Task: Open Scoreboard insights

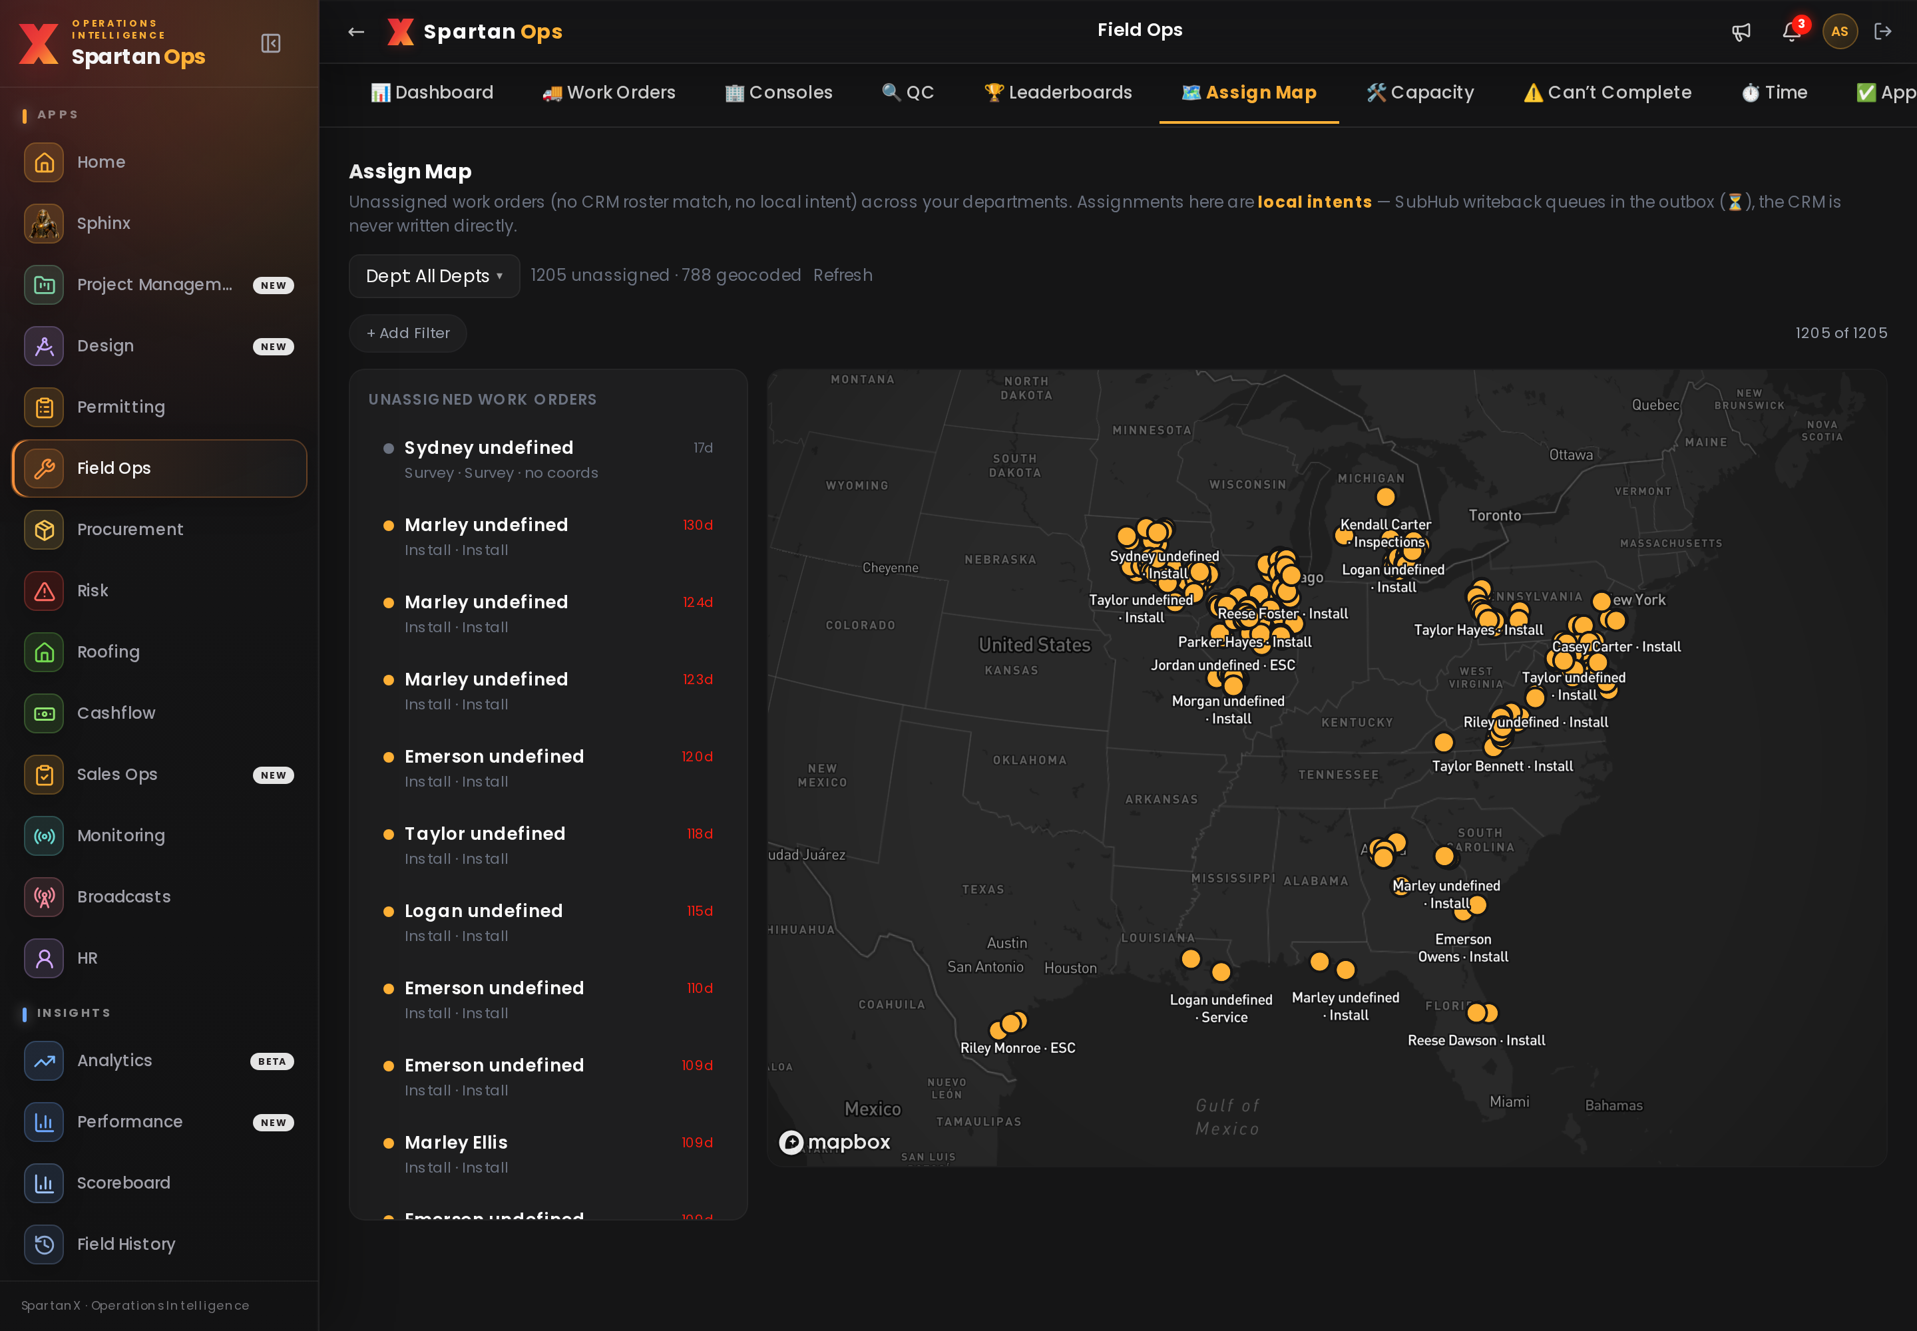Action: tap(159, 1183)
